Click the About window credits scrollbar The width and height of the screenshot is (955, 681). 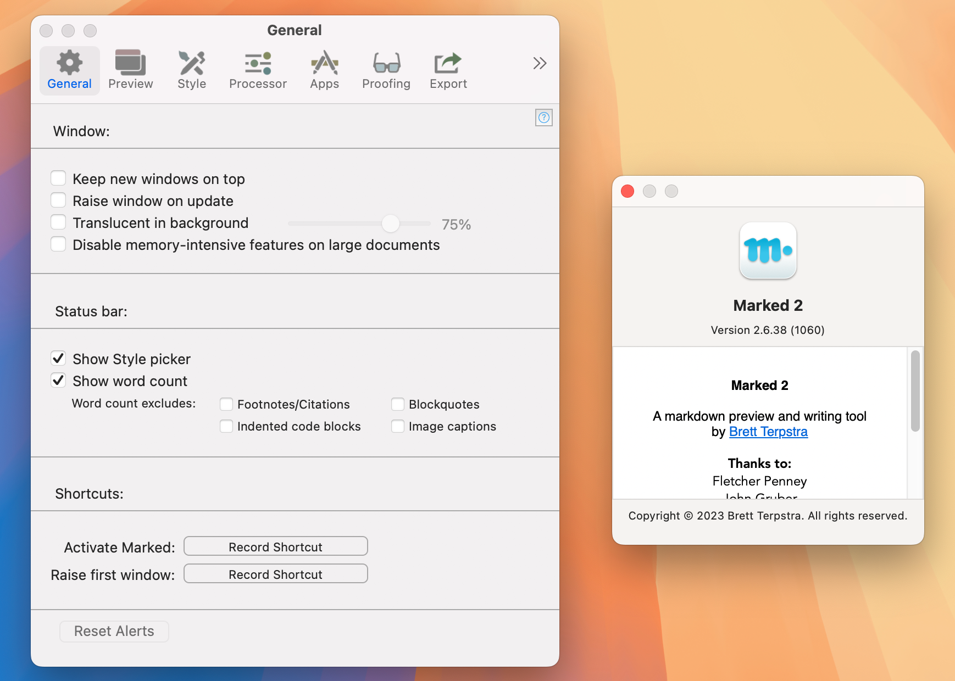[x=915, y=391]
